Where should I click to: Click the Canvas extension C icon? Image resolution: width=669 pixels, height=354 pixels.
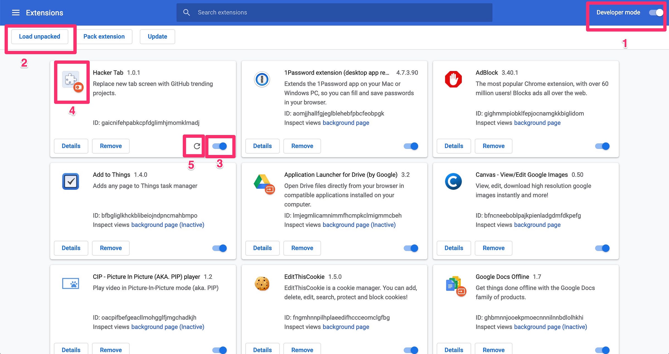click(x=453, y=181)
